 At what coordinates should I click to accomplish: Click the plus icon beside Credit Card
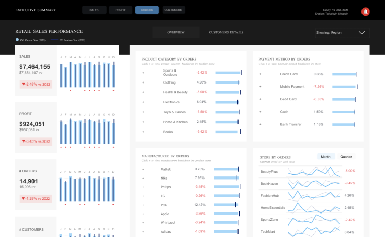tap(260, 74)
